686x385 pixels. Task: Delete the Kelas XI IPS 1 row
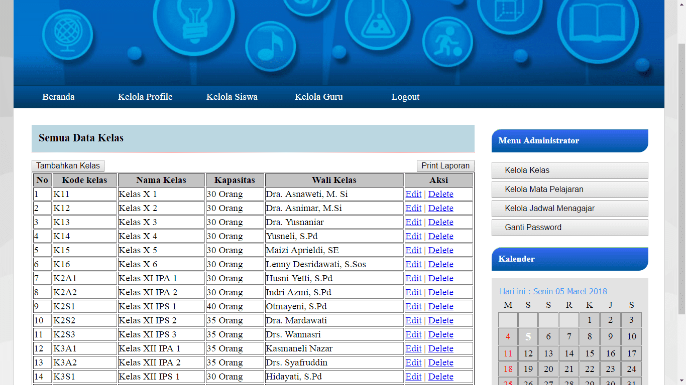pos(441,306)
